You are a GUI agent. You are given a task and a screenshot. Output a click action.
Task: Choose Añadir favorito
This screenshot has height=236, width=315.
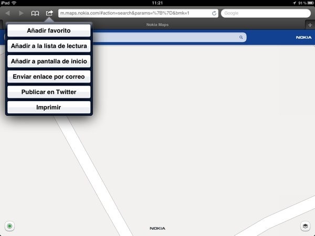(49, 30)
